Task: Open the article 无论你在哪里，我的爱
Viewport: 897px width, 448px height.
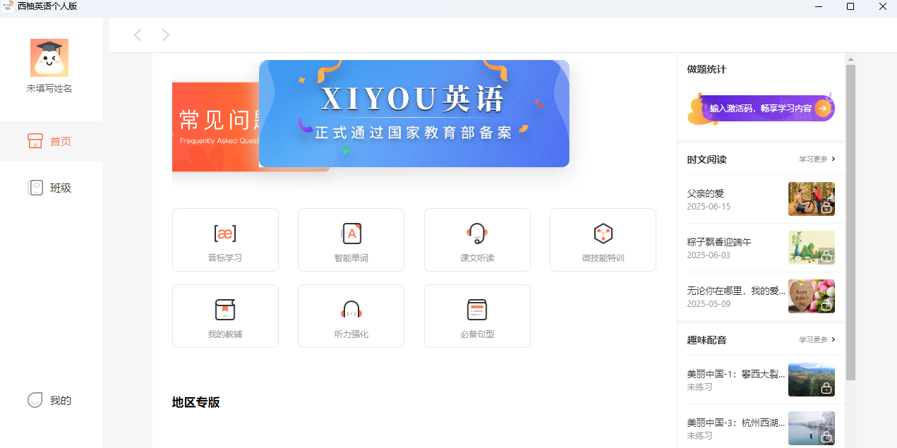Action: point(736,291)
